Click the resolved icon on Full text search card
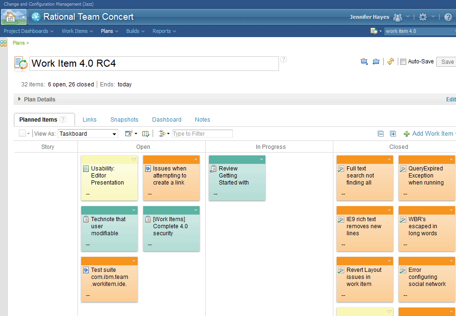The image size is (456, 316). click(341, 169)
